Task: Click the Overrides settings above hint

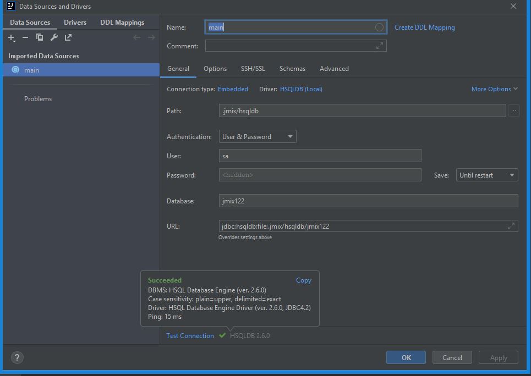Action: pyautogui.click(x=245, y=237)
